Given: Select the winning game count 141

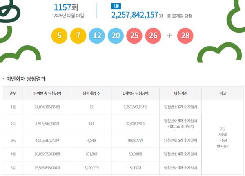Looking at the screenshot, I should tap(91, 124).
